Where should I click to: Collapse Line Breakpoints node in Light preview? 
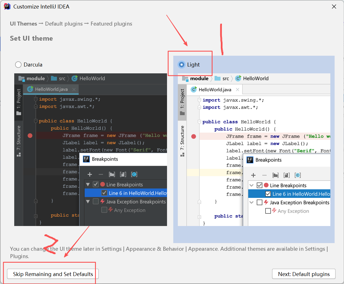(252, 185)
